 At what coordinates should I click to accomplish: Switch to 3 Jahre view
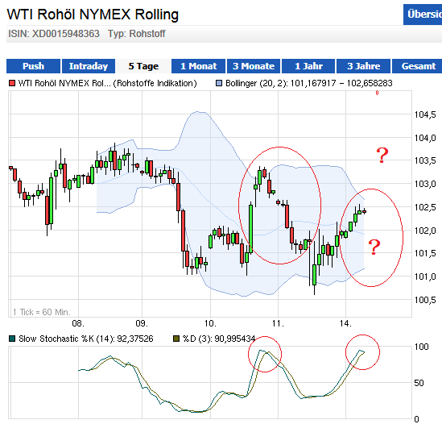pos(364,66)
